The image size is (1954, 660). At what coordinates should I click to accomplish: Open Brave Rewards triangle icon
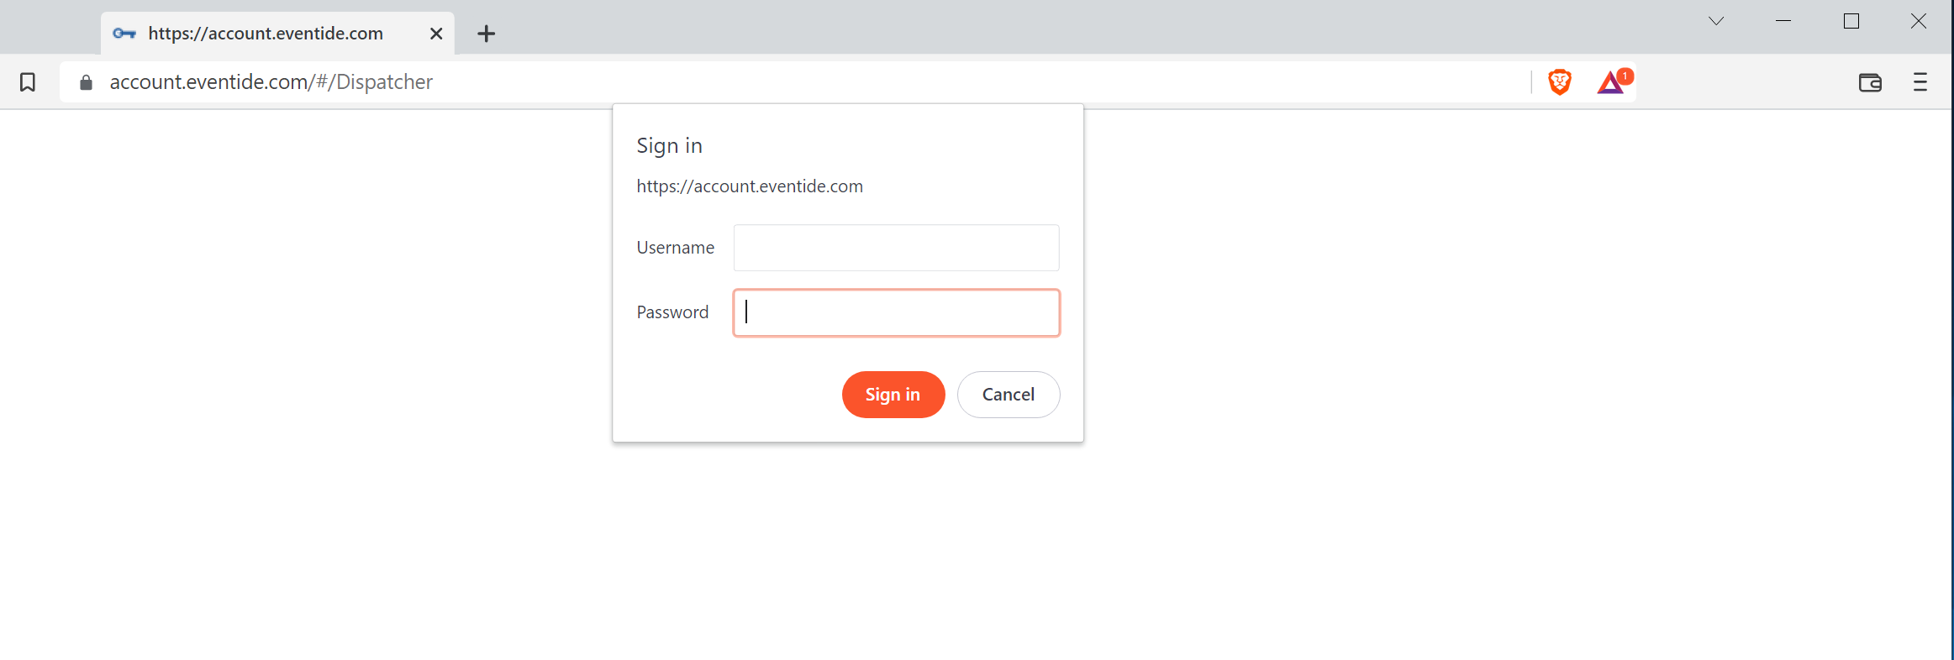coord(1610,82)
